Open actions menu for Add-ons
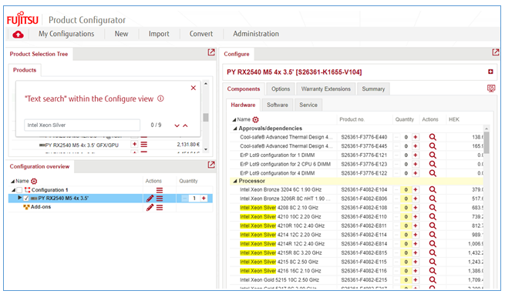505x294 pixels. [160, 208]
